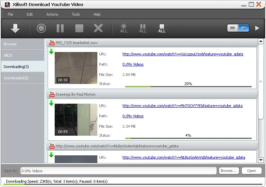Switch to the Browser tab

pos(23,44)
